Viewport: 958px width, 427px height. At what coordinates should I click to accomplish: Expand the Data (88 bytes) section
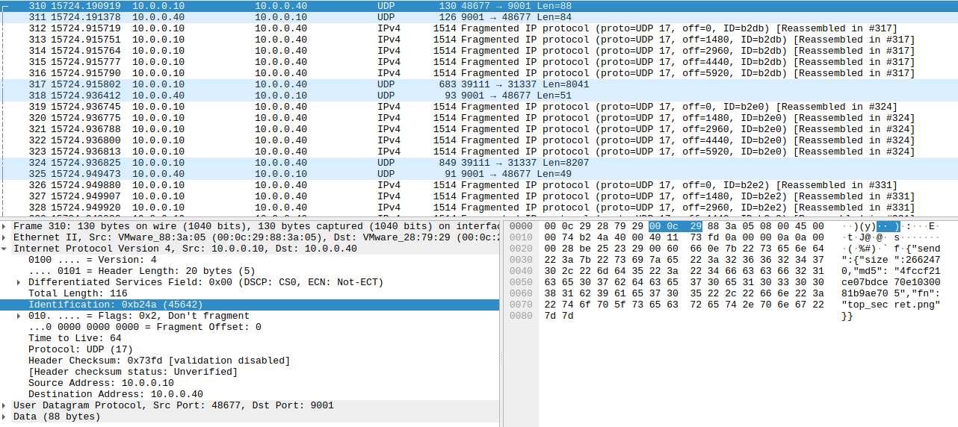pyautogui.click(x=6, y=417)
